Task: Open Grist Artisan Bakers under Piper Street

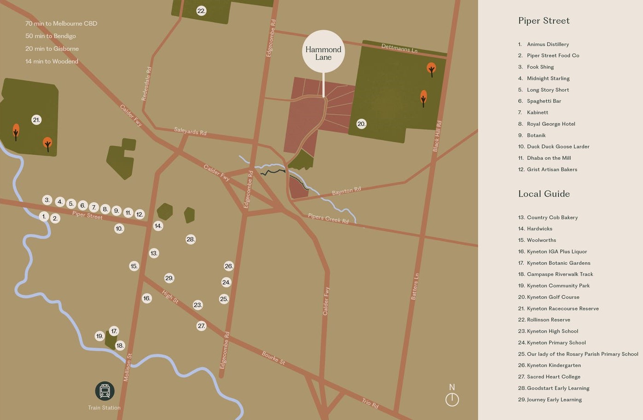Action: point(552,169)
